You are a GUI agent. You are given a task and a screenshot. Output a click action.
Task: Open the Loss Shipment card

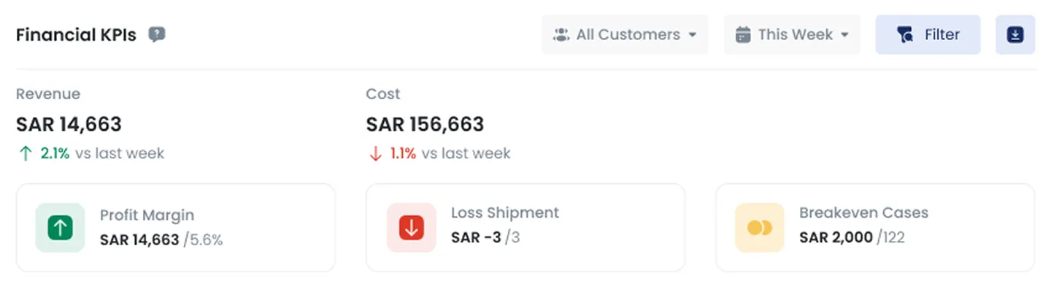[525, 228]
